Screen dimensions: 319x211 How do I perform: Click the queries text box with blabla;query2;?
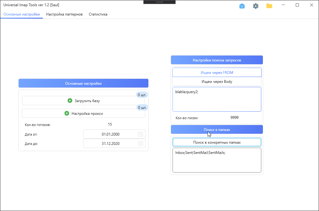pos(217,99)
